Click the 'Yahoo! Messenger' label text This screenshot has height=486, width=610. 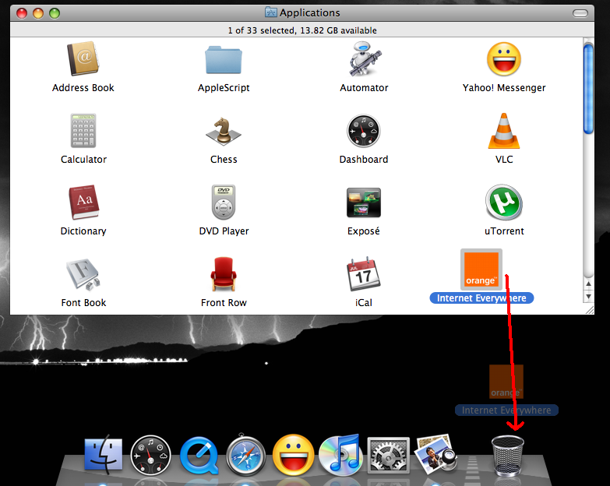click(x=504, y=88)
